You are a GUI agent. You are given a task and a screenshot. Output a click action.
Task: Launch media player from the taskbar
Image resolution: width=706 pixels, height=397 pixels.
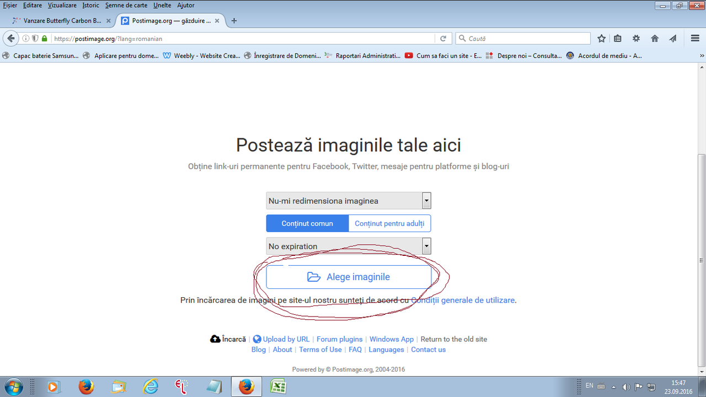tap(54, 387)
